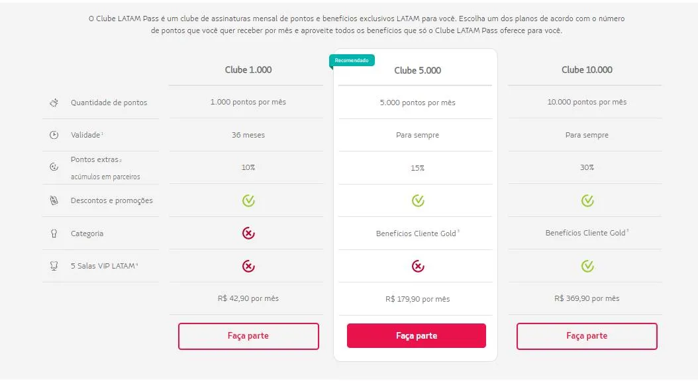
Task: Click the clock icon beside Validade
Action: click(x=54, y=135)
